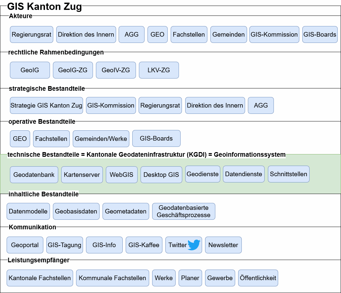Select the Gemeinden/Werke box
The image size is (341, 293).
(101, 139)
